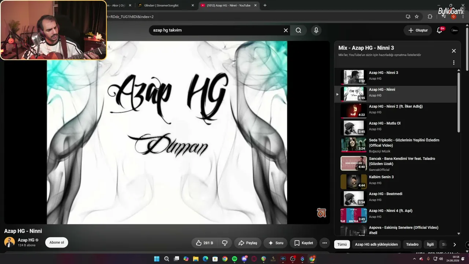Image resolution: width=469 pixels, height=264 pixels.
Task: Click the Azap HG channel avatar
Action: [10, 242]
